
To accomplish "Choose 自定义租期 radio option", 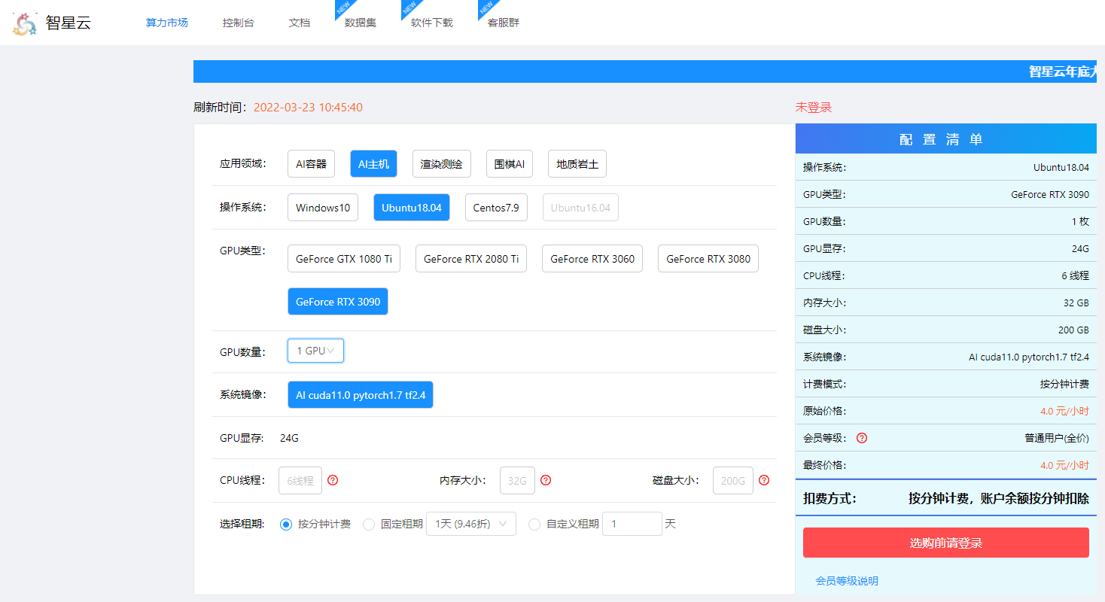I will coord(534,524).
